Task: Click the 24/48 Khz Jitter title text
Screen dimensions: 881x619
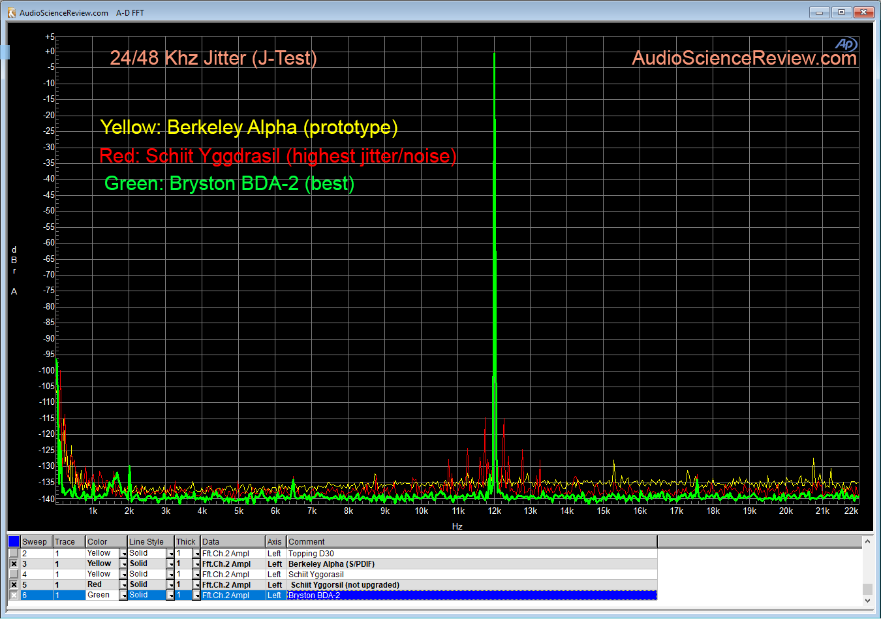Action: click(x=213, y=58)
